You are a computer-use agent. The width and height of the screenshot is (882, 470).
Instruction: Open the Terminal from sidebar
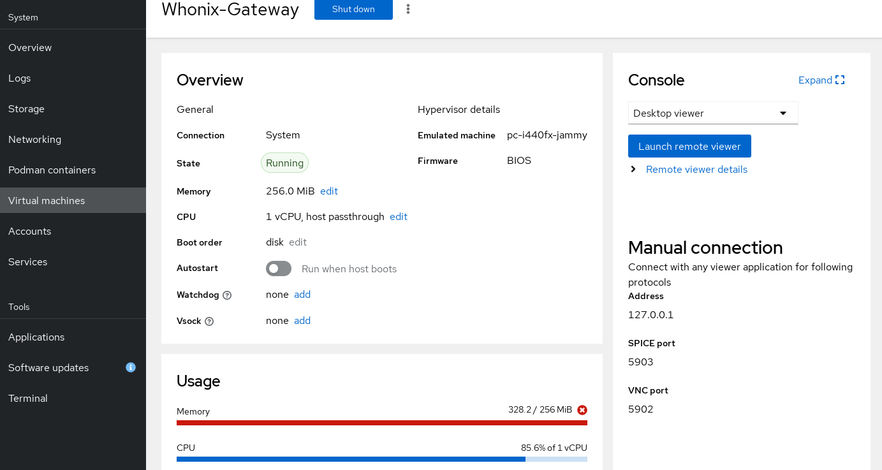[28, 399]
